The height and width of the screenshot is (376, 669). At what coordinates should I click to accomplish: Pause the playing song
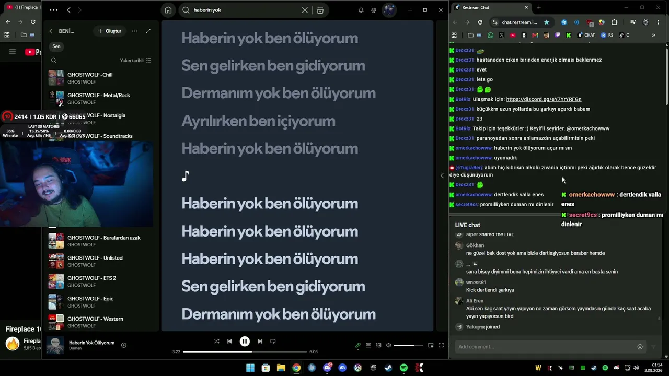point(245,341)
